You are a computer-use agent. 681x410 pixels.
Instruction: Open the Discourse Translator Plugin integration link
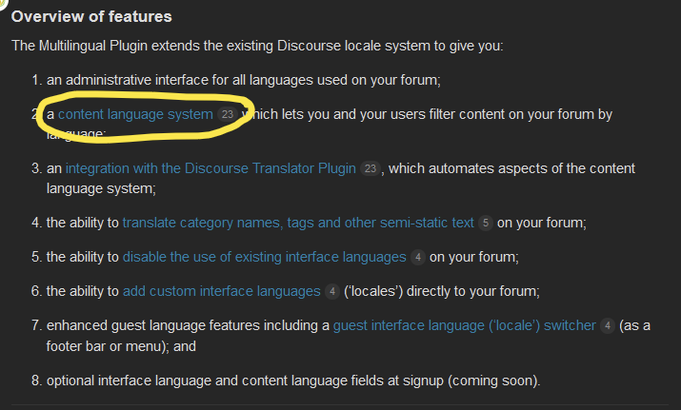tap(210, 168)
